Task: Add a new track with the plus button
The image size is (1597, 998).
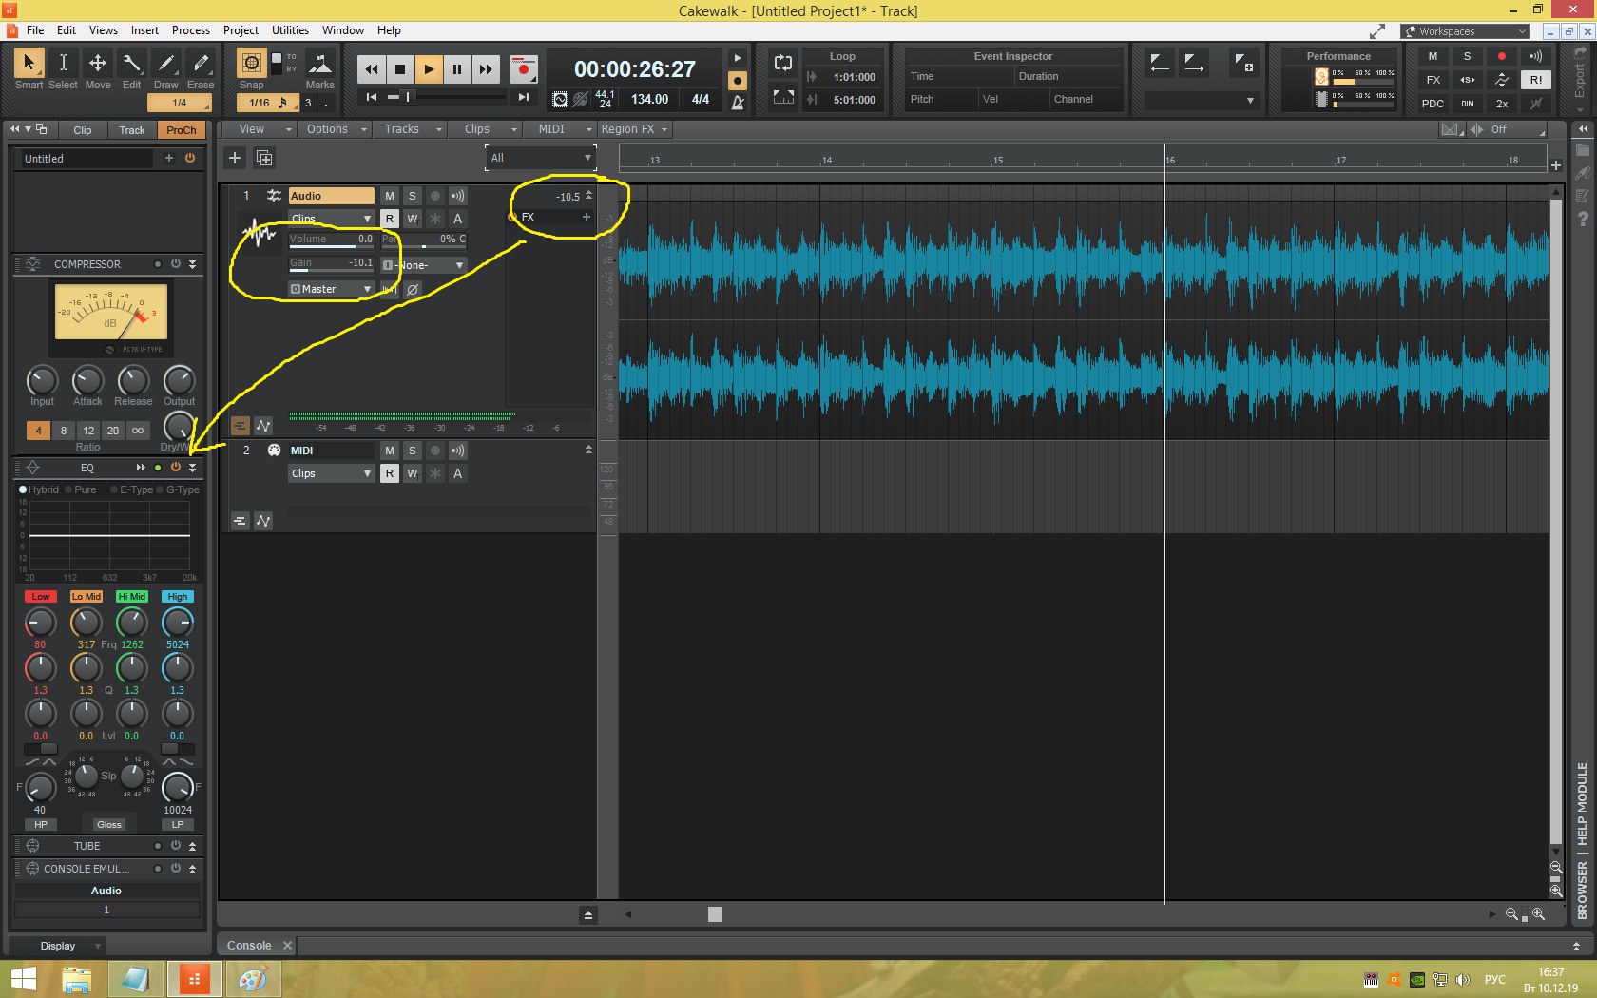Action: pyautogui.click(x=235, y=158)
